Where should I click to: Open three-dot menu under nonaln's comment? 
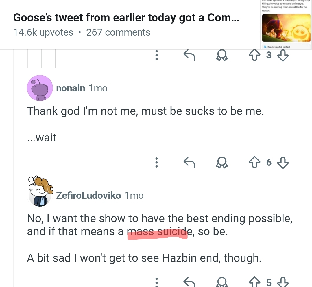click(x=156, y=163)
